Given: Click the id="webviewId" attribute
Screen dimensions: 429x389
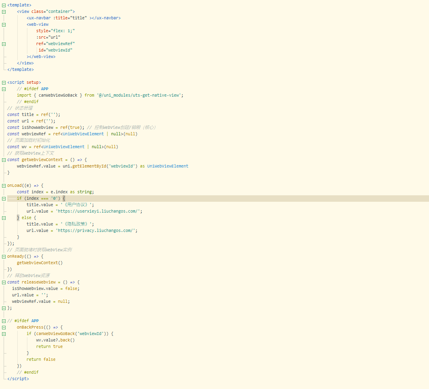Looking at the screenshot, I should (x=56, y=50).
